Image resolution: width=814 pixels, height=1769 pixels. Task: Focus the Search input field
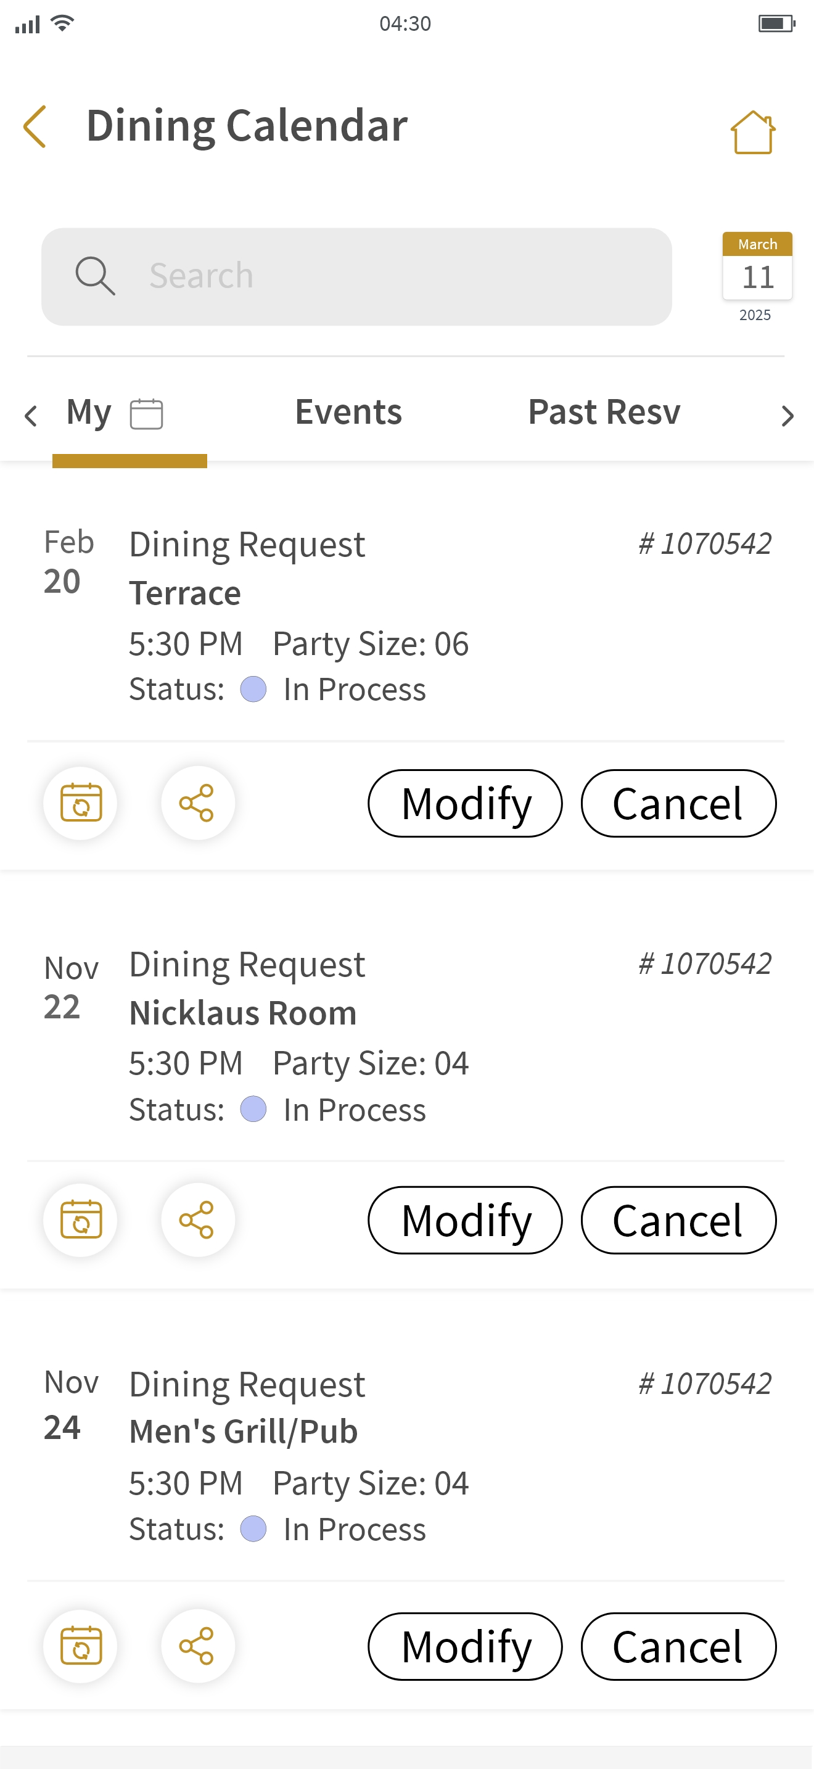(x=356, y=277)
